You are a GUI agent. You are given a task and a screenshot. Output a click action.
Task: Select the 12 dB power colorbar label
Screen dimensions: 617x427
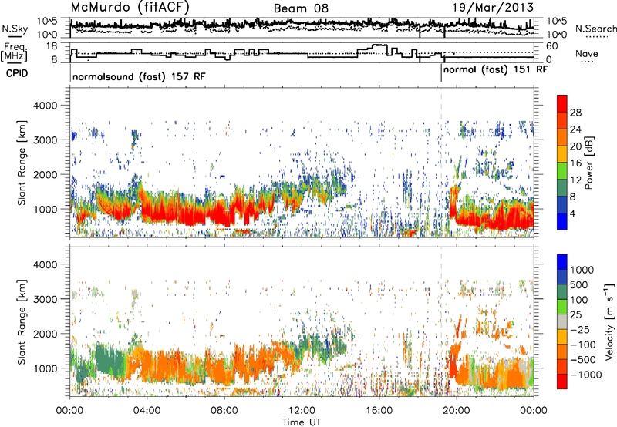pyautogui.click(x=575, y=180)
